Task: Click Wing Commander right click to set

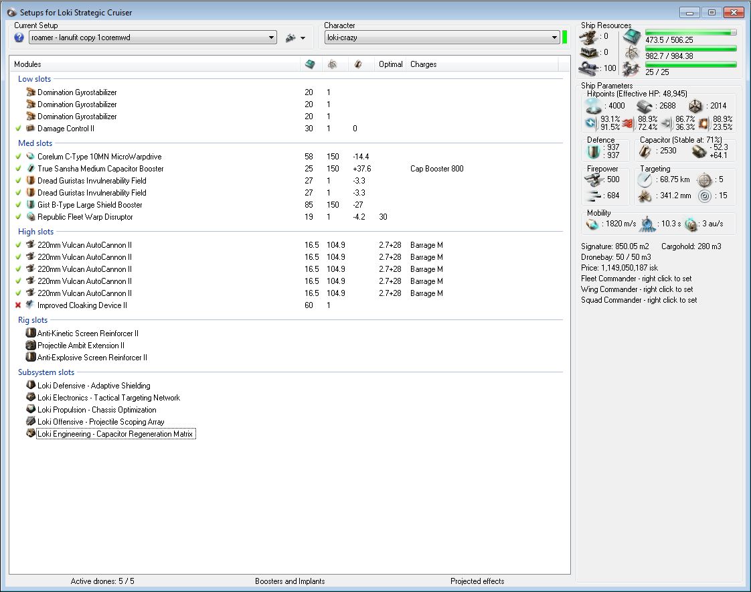Action: pos(637,289)
